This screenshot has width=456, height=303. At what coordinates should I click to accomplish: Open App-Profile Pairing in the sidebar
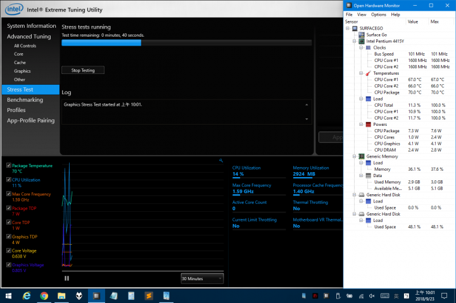pos(31,120)
